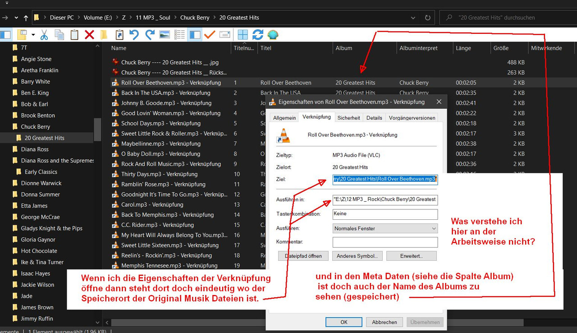Select the Gloria Gaynor folder in sidebar

pos(38,240)
